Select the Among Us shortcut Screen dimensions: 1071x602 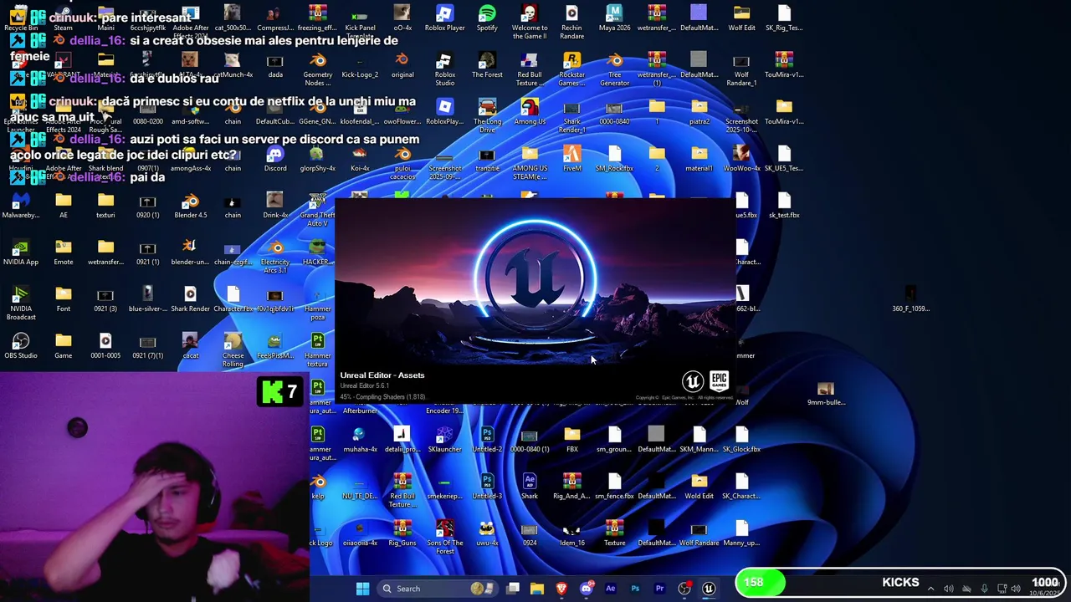(x=530, y=112)
